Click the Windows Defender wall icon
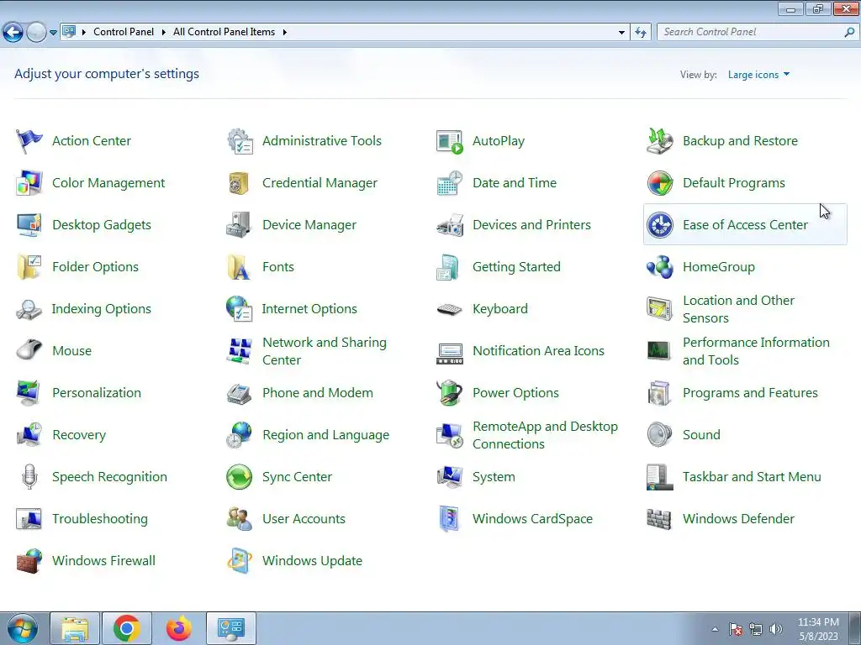 pyautogui.click(x=659, y=519)
